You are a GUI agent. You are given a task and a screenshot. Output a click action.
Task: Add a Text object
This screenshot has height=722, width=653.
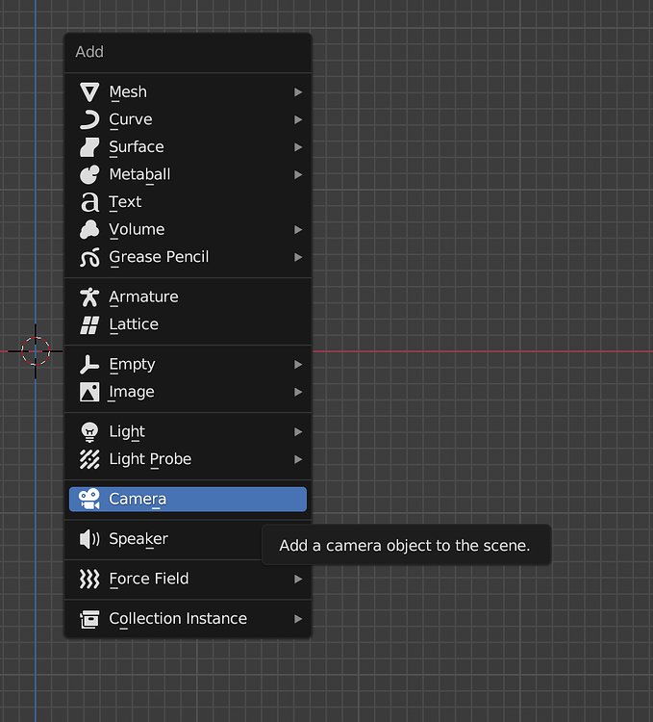(x=188, y=202)
